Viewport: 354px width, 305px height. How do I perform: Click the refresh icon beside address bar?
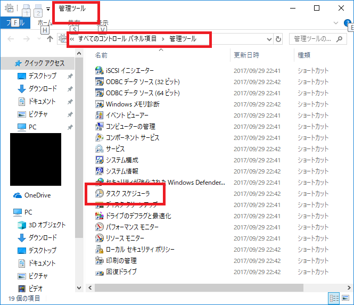(278, 39)
